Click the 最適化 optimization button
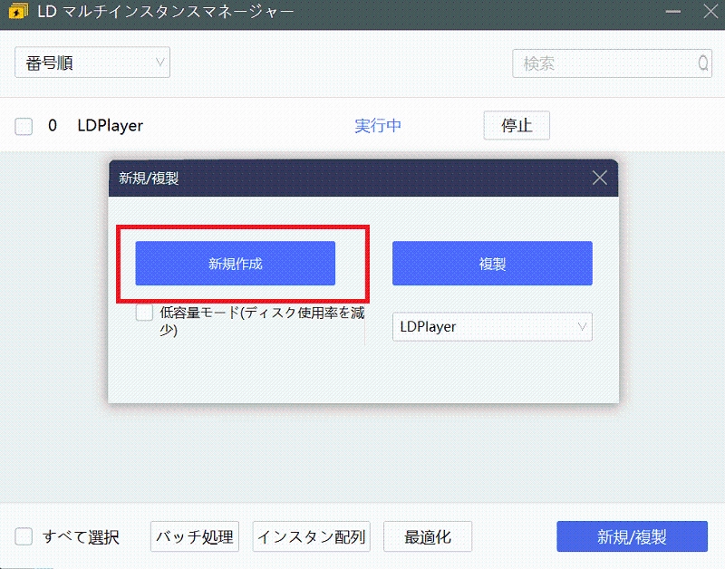This screenshot has height=569, width=725. pos(429,536)
